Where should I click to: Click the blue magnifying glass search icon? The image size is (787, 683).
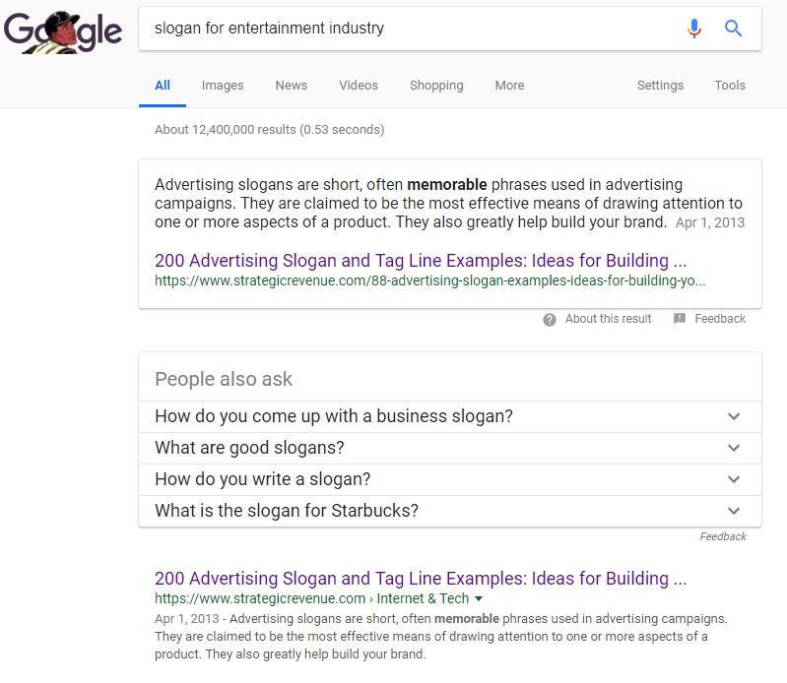734,29
